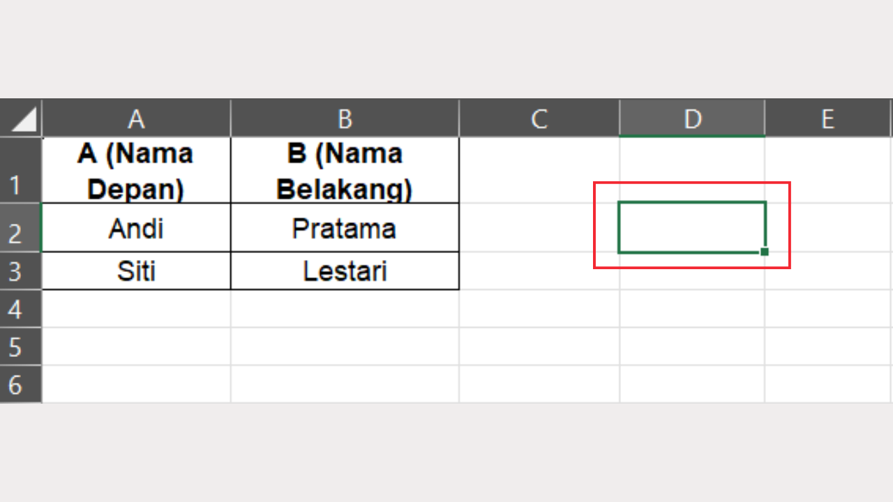Click the highlighted cell D2
This screenshot has height=502, width=893.
coord(691,225)
